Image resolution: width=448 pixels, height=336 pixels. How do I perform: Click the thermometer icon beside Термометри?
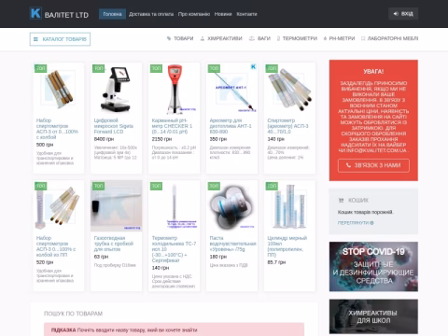pyautogui.click(x=278, y=38)
